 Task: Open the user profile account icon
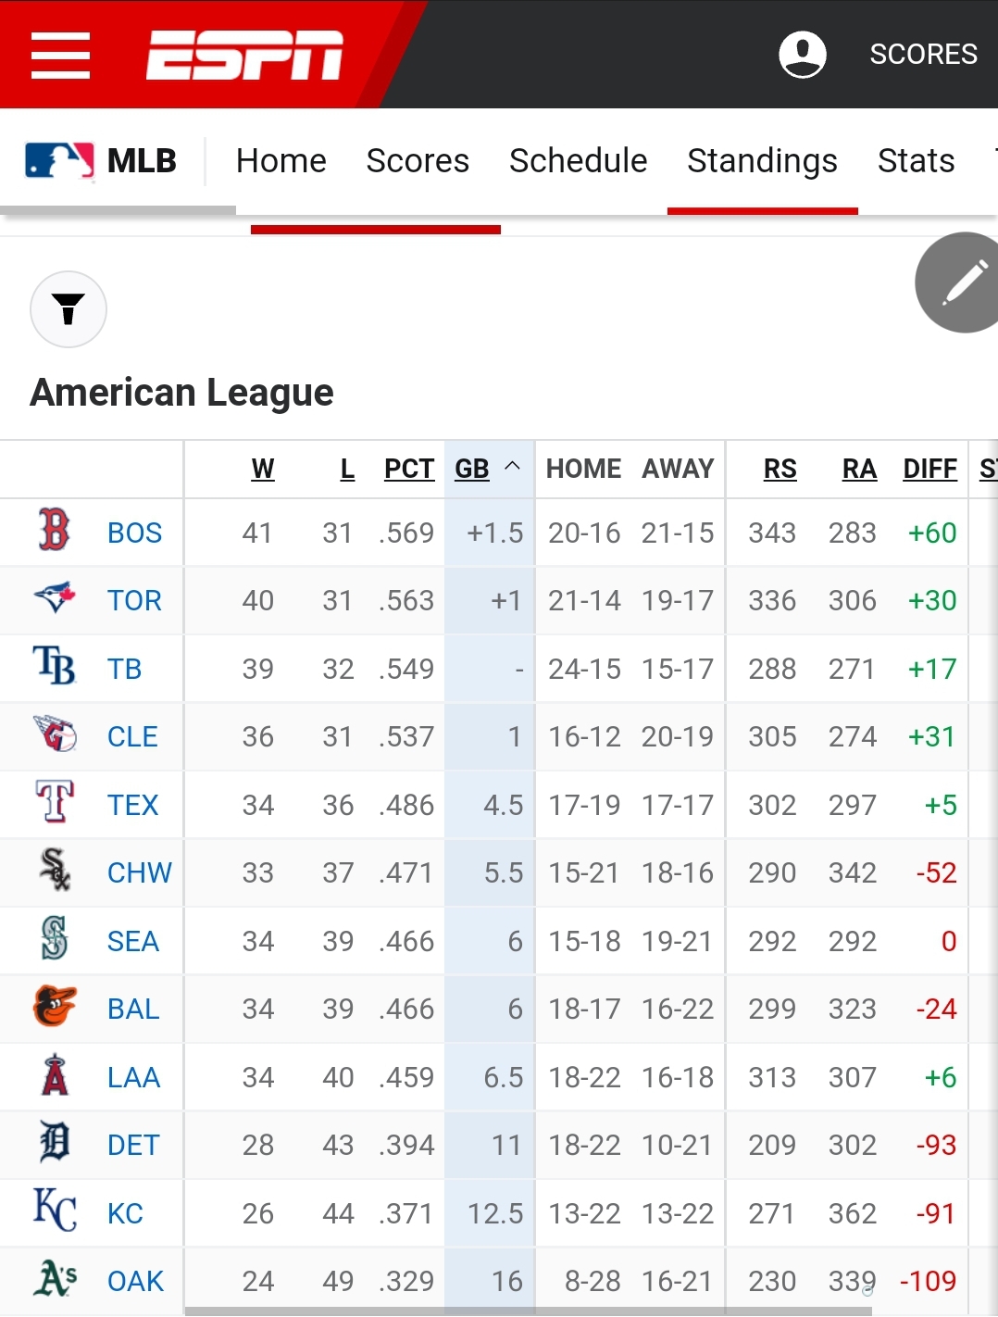click(x=802, y=55)
